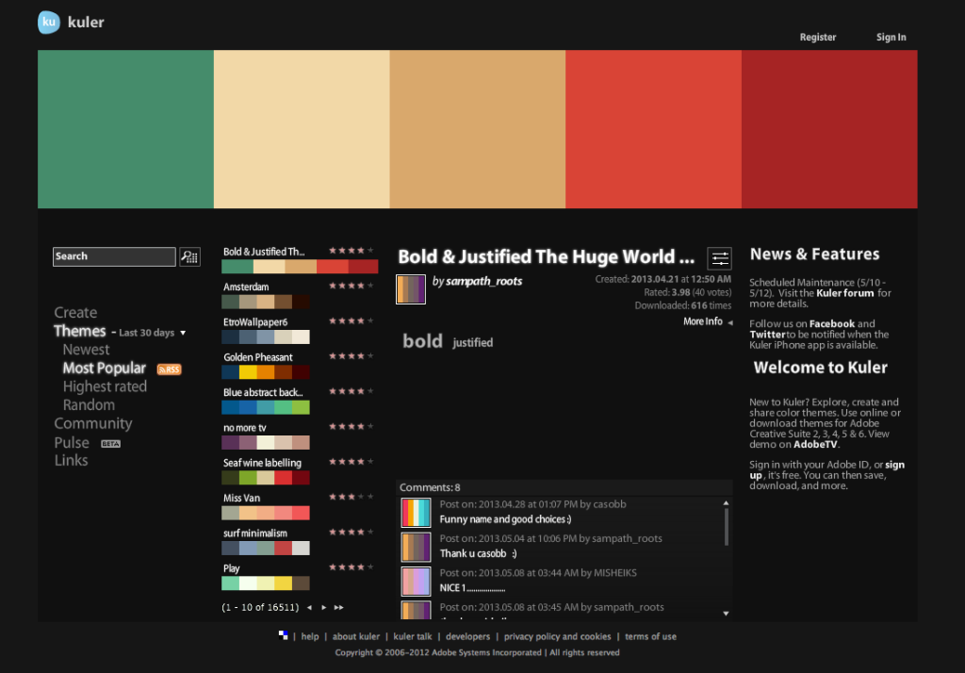The width and height of the screenshot is (965, 673).
Task: Open terms of use link
Action: coord(650,636)
